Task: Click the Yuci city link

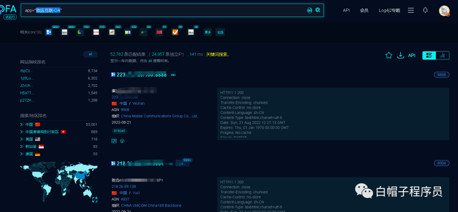Action: [136, 193]
